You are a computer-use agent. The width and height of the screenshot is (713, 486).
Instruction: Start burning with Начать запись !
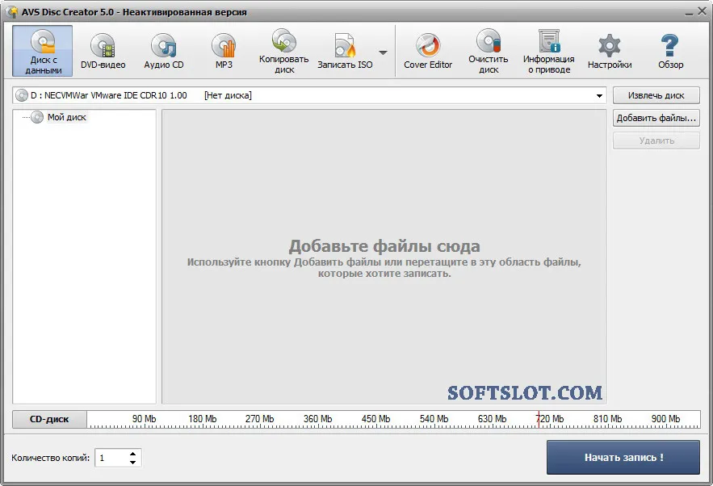(x=623, y=458)
